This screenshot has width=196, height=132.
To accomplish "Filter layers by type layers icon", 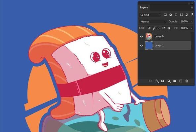I will 176,15.
